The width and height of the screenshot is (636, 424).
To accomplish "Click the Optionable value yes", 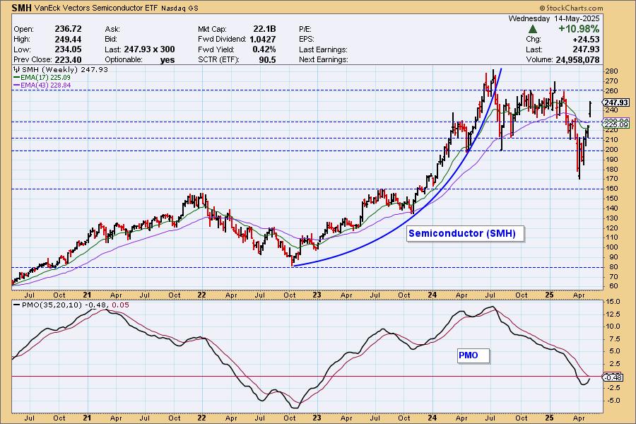I will tap(167, 60).
